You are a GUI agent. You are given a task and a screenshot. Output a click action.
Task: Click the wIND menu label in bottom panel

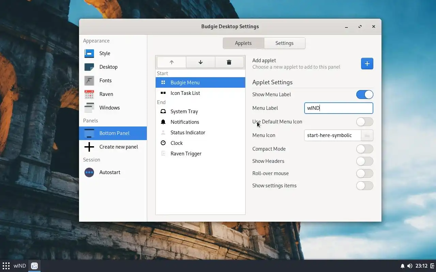(x=20, y=266)
